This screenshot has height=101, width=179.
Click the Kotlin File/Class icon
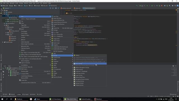(52, 18)
